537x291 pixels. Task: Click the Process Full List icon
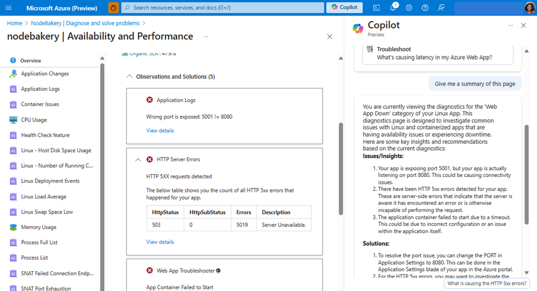(x=13, y=243)
